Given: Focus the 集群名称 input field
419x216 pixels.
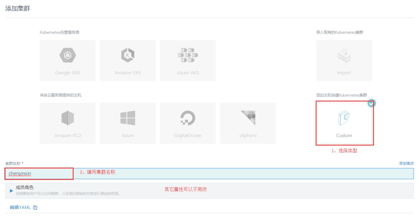Looking at the screenshot, I should click(209, 173).
